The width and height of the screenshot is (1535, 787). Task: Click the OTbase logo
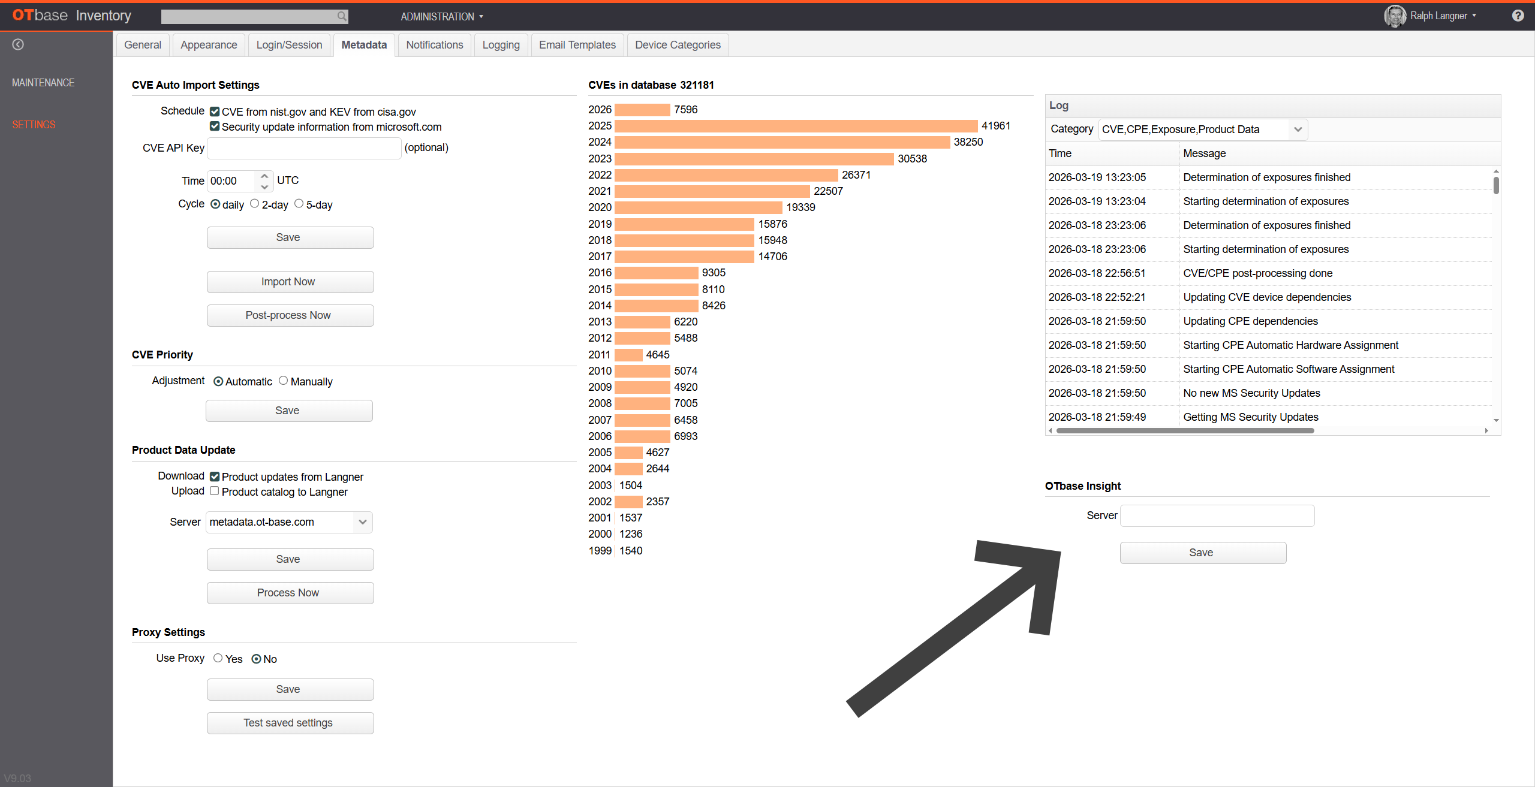[x=40, y=16]
